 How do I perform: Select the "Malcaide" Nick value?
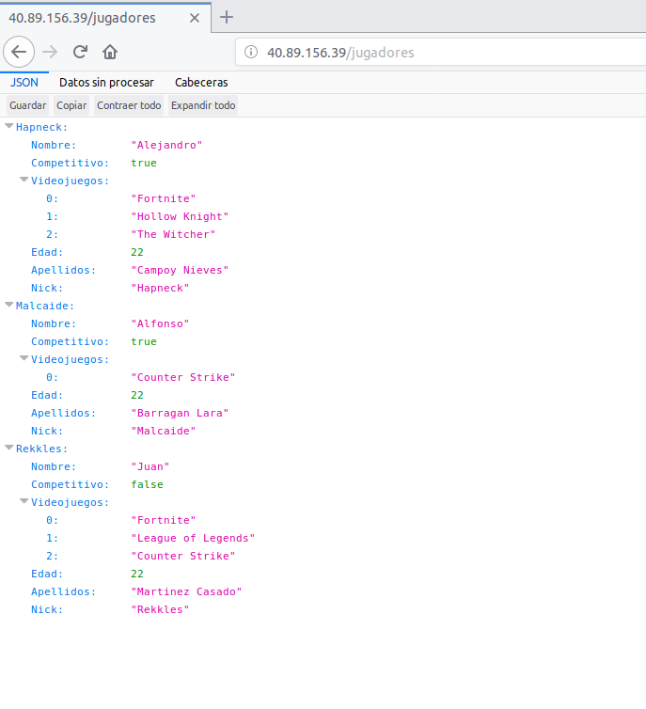click(164, 431)
